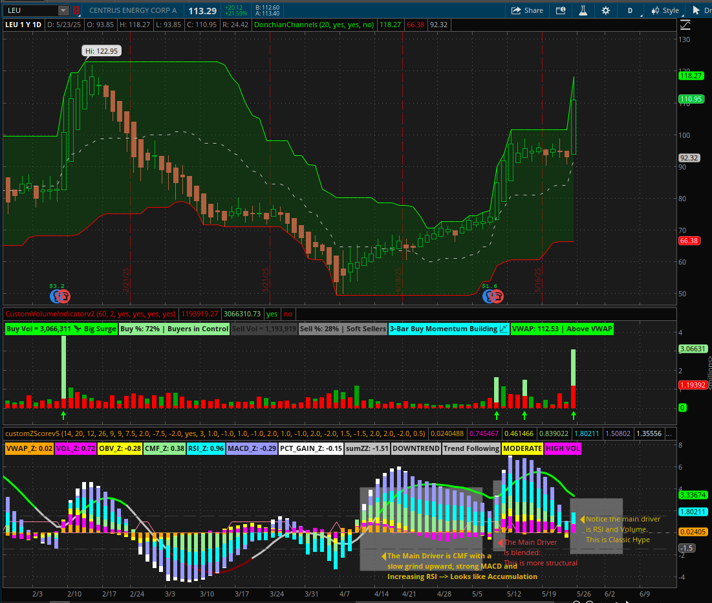Image resolution: width=712 pixels, height=603 pixels.
Task: Select the 2/21/25 expiration marker
Action: pos(126,279)
